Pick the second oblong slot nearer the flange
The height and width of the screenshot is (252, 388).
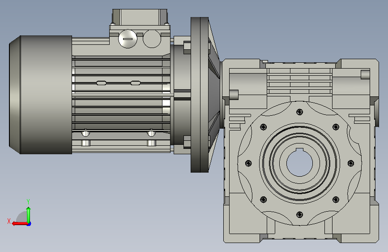[135, 83]
